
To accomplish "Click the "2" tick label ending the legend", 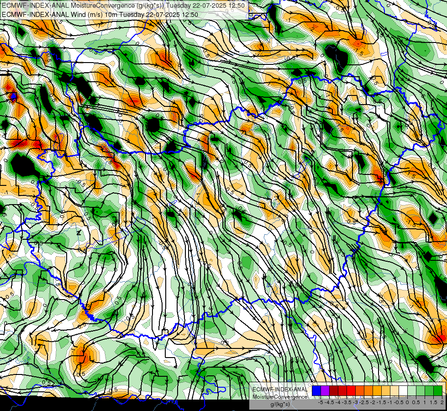I will coord(442,402).
